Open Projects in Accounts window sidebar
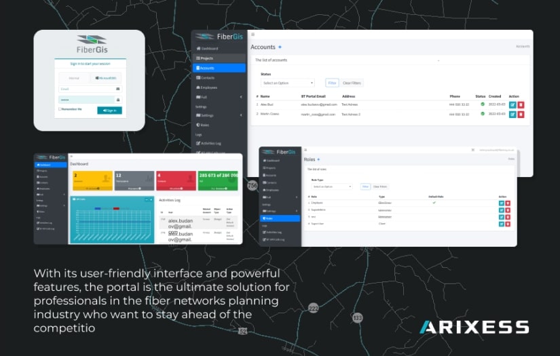Viewport: 560px width, 356px height. tap(219, 58)
